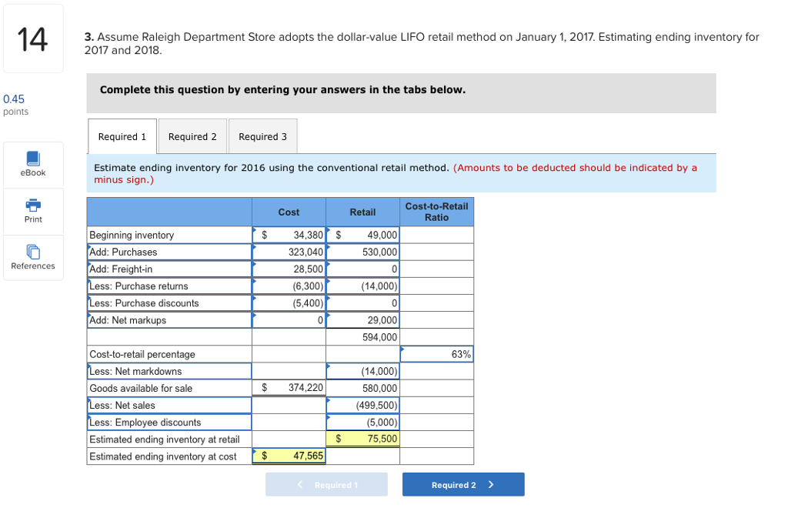Viewport: 788px width, 508px height.
Task: Click estimated ending inventory at retail 75,500
Action: point(363,439)
